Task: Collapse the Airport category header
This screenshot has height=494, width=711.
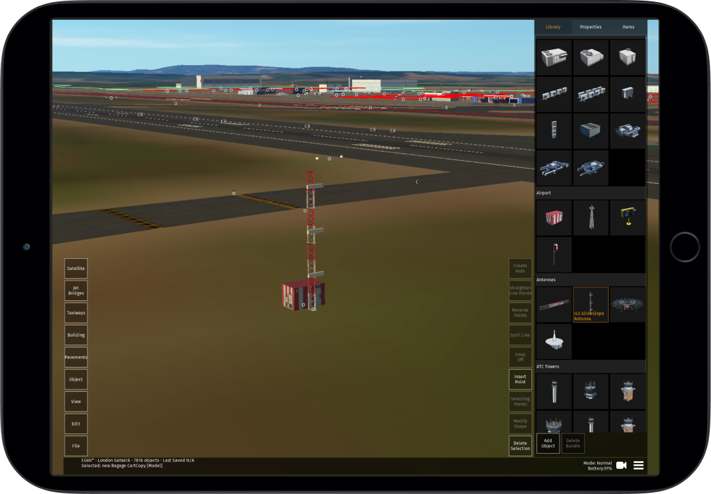Action: tap(591, 192)
